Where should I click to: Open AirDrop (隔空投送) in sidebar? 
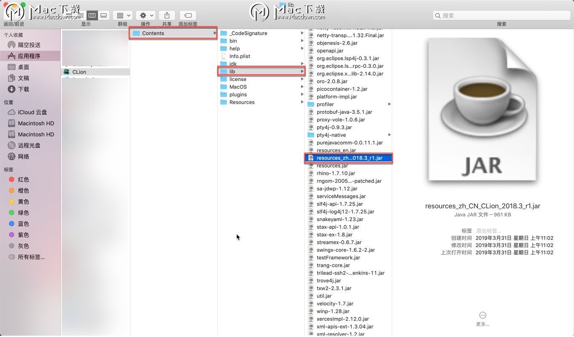[30, 45]
